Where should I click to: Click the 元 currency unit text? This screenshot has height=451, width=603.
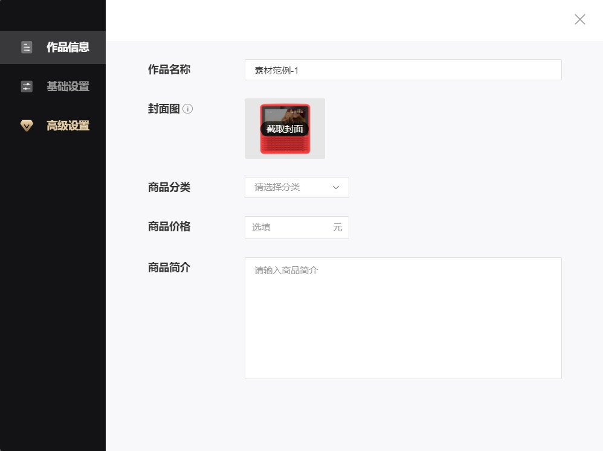tap(337, 228)
